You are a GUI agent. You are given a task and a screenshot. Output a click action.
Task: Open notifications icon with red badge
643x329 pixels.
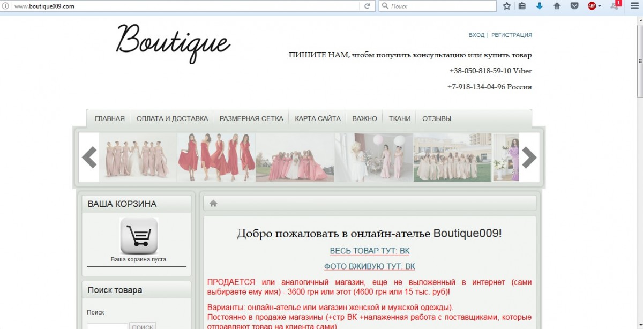pyautogui.click(x=616, y=5)
